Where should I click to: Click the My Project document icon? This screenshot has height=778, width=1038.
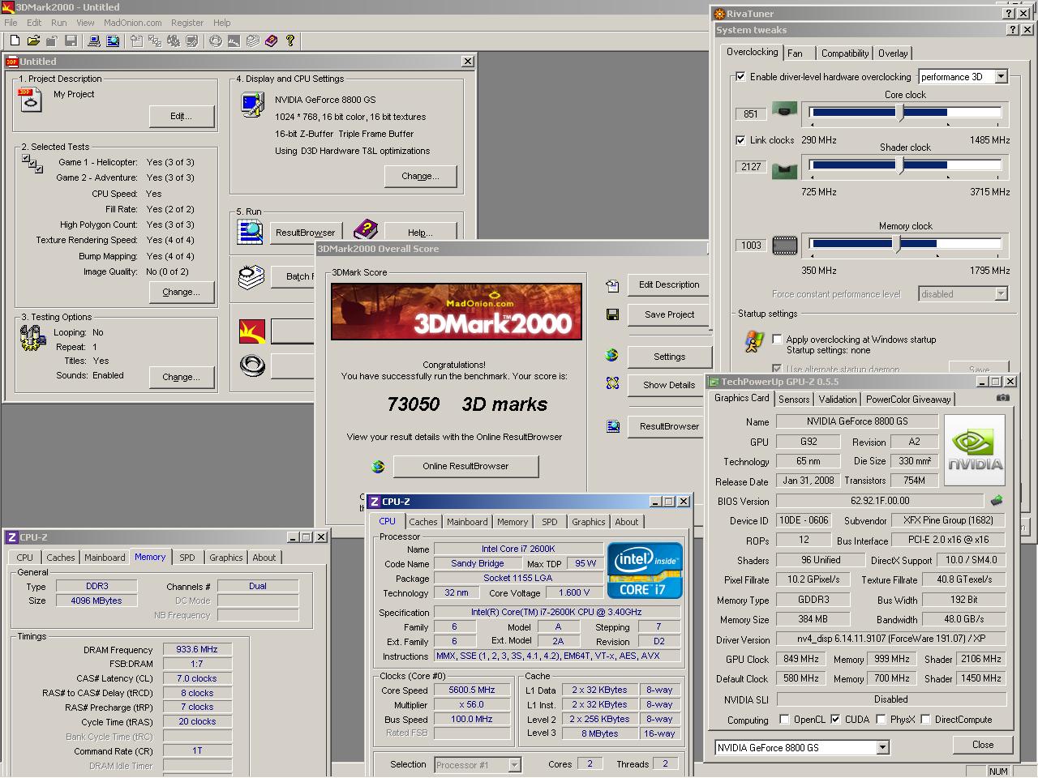point(30,100)
